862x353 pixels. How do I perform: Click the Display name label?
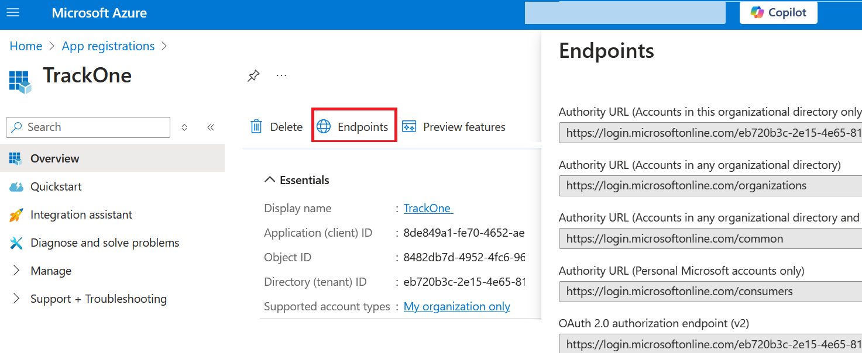pyautogui.click(x=298, y=208)
